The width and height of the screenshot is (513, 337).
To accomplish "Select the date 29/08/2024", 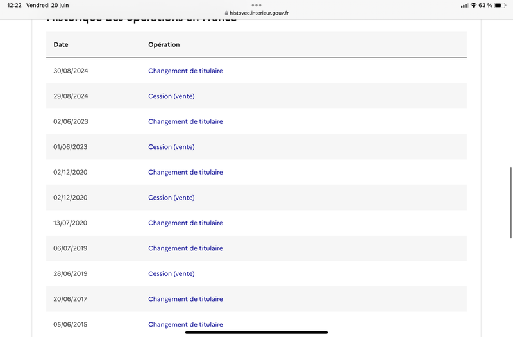I will 71,96.
